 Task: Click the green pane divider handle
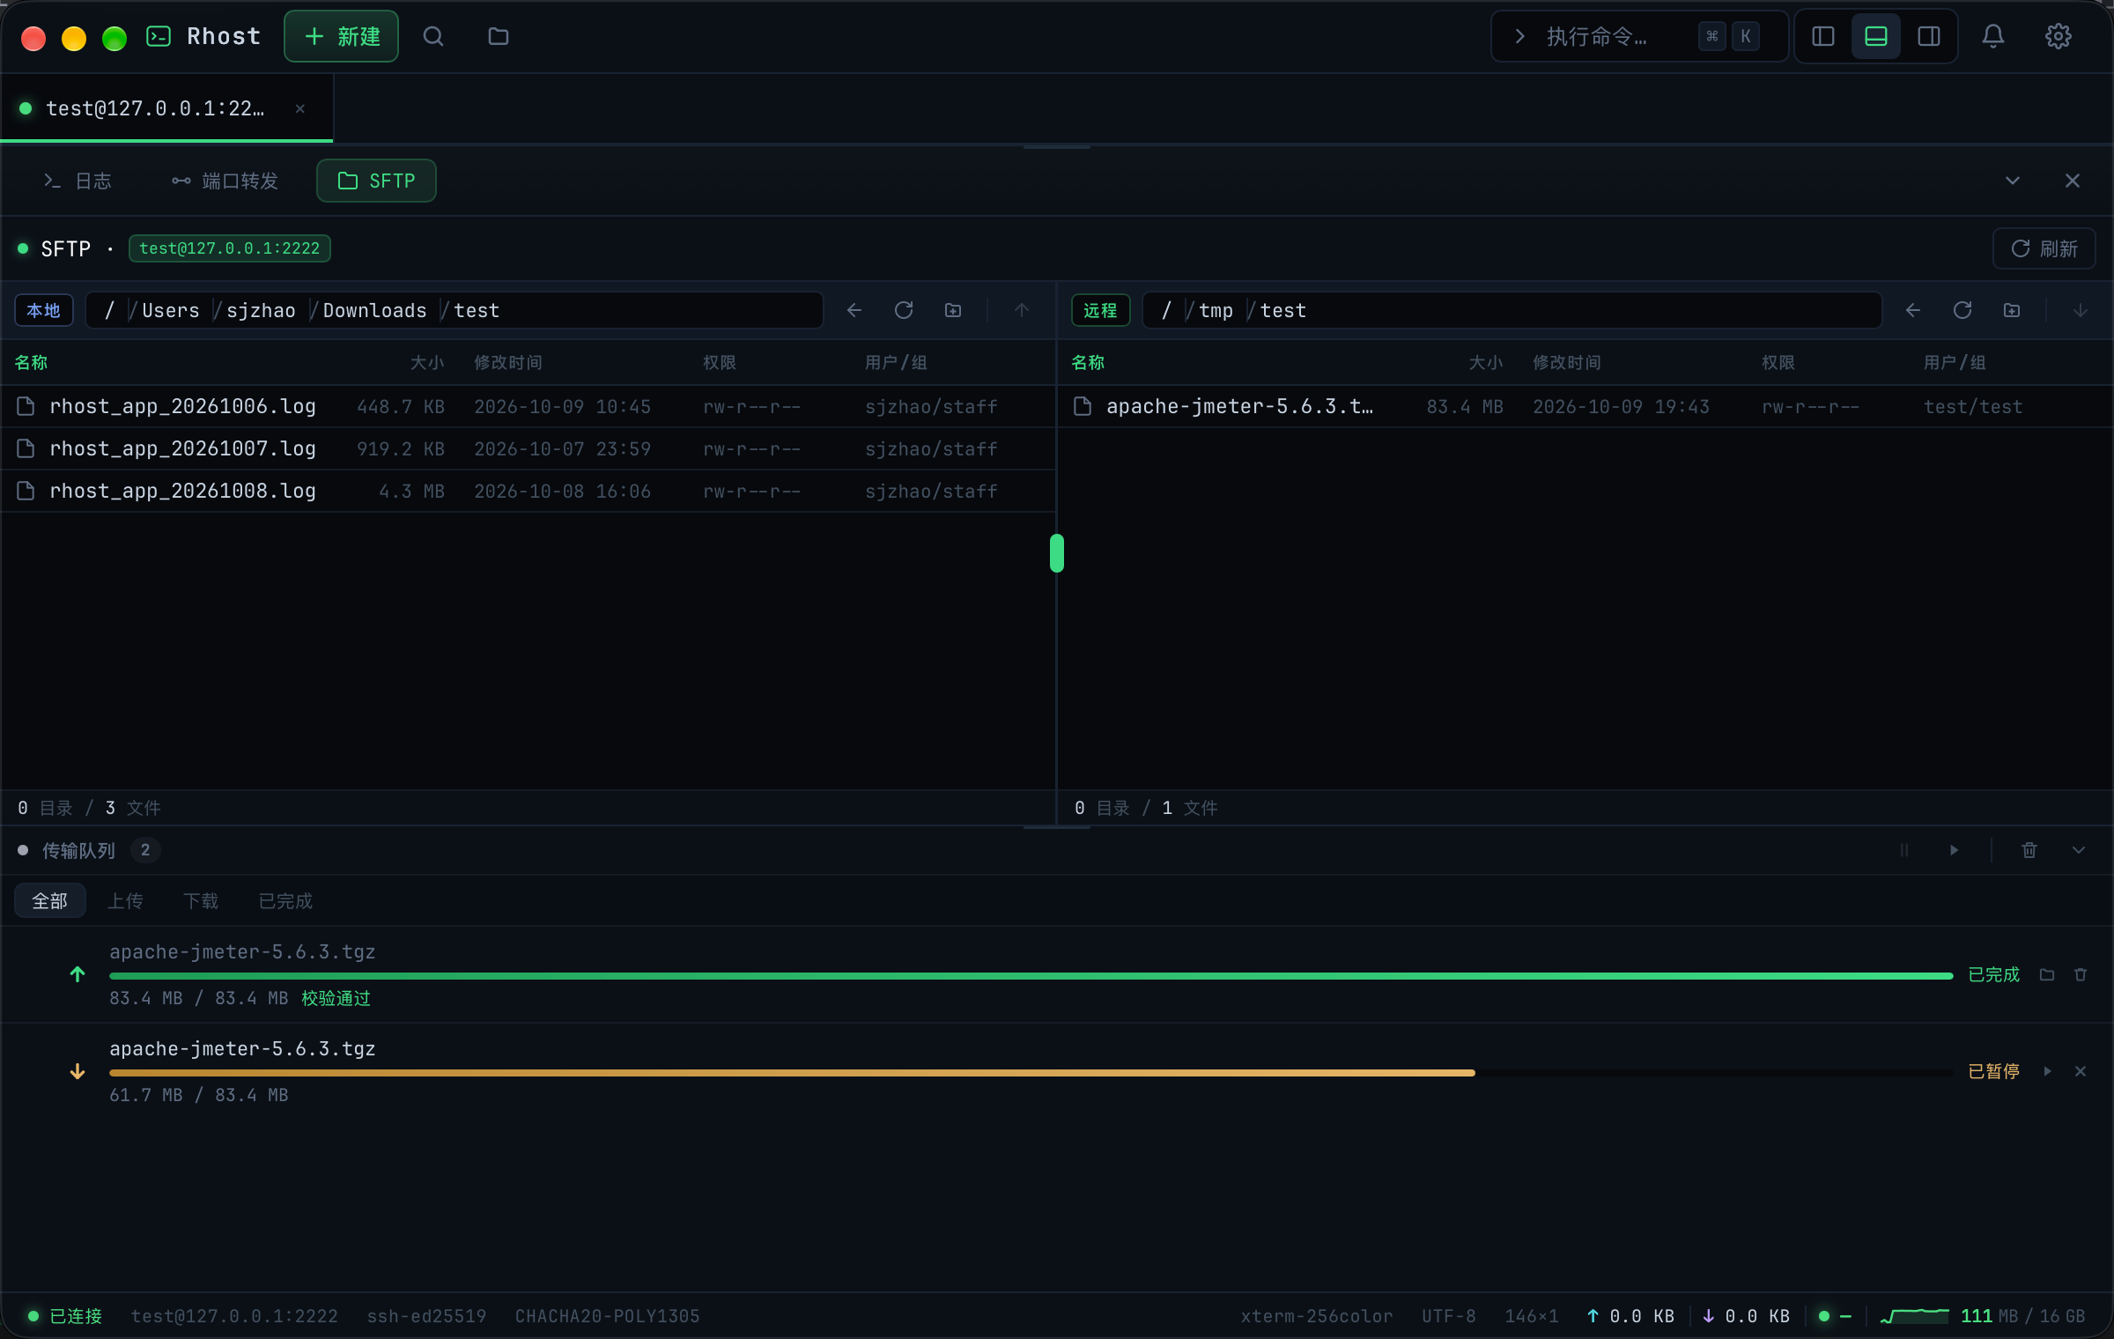pos(1057,553)
